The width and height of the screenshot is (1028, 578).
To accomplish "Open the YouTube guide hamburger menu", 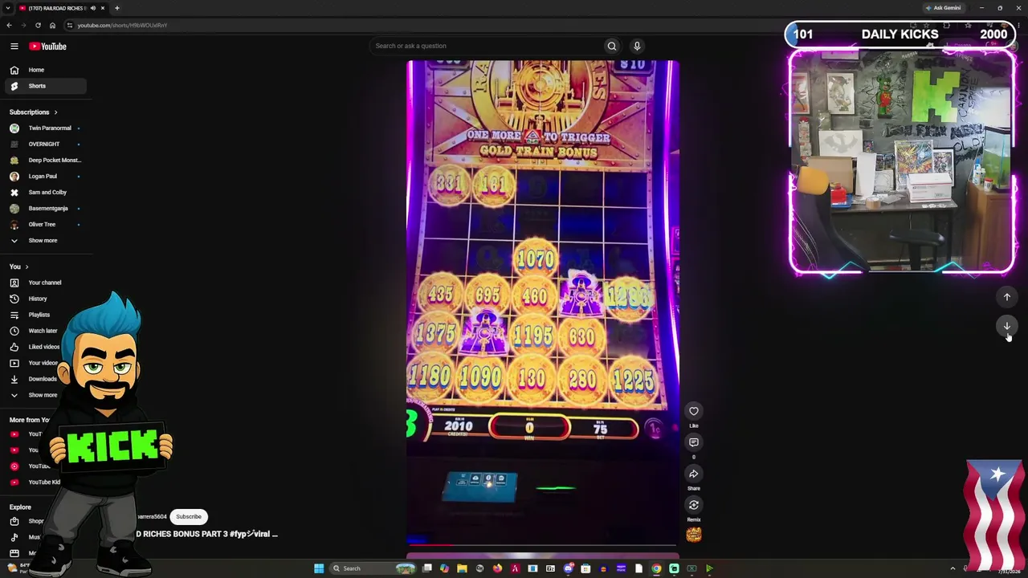I will click(x=14, y=47).
